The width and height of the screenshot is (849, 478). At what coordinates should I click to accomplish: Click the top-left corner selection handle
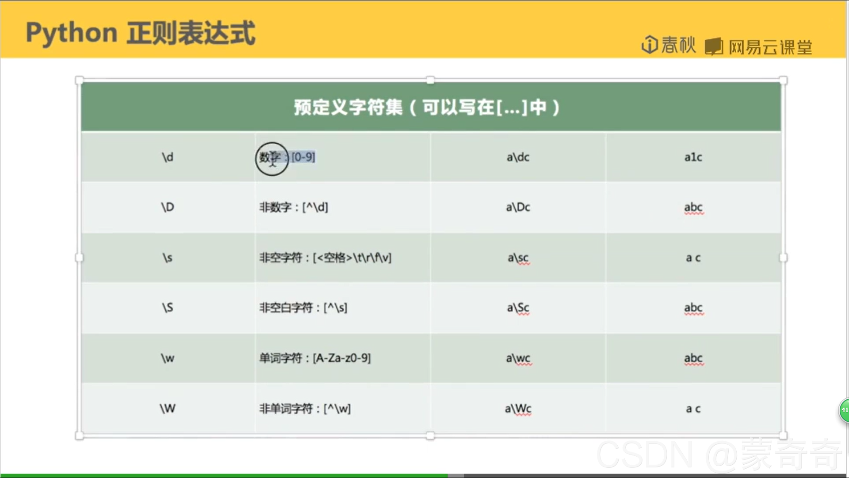pyautogui.click(x=80, y=81)
